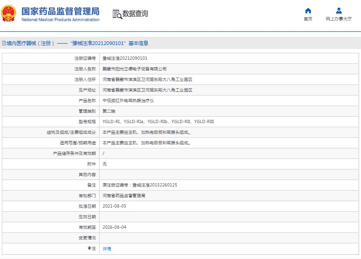The height and width of the screenshot is (259, 361).
Task: Click the 网上办事大厅 label
Action: [x=338, y=19]
